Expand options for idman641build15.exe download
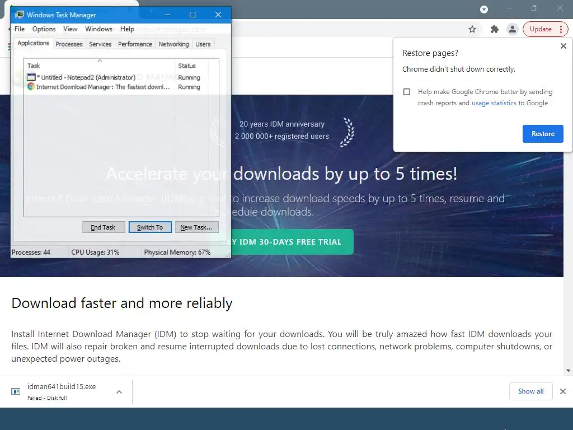 click(119, 392)
